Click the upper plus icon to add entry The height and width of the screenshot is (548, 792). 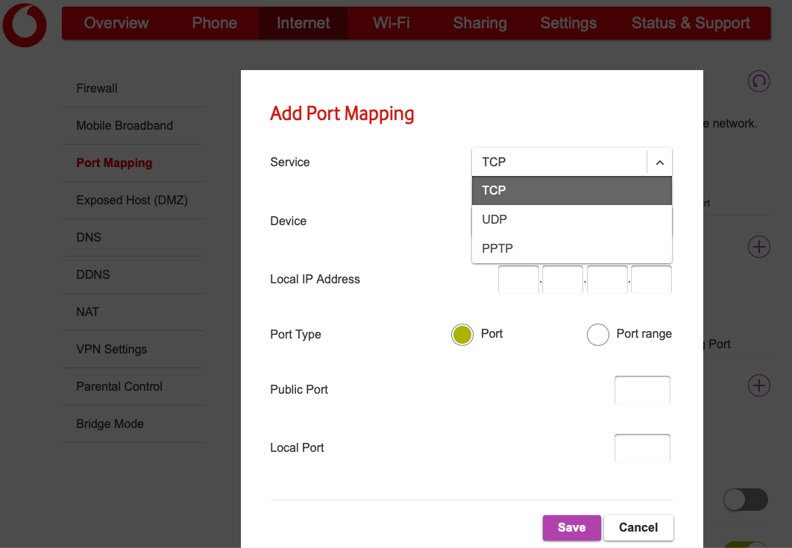tap(758, 246)
